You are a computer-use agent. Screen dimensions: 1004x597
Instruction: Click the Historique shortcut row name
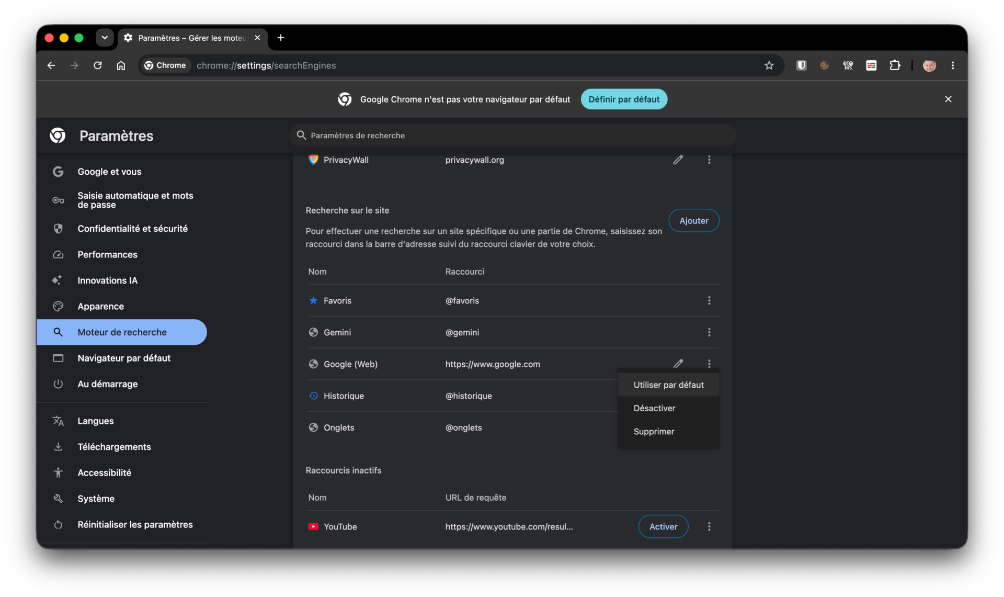click(x=344, y=396)
